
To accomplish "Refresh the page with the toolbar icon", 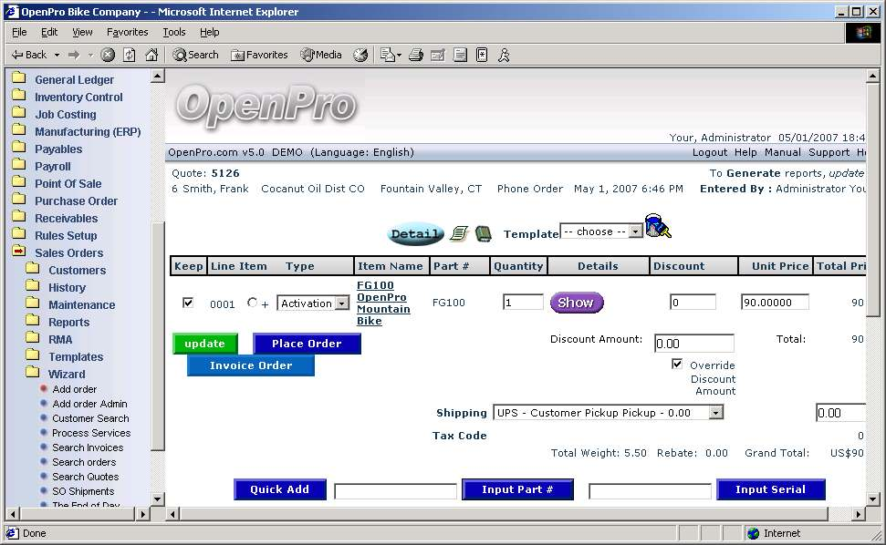I will point(130,55).
